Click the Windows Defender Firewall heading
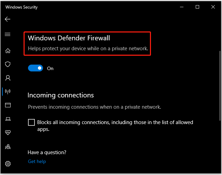 (x=69, y=38)
